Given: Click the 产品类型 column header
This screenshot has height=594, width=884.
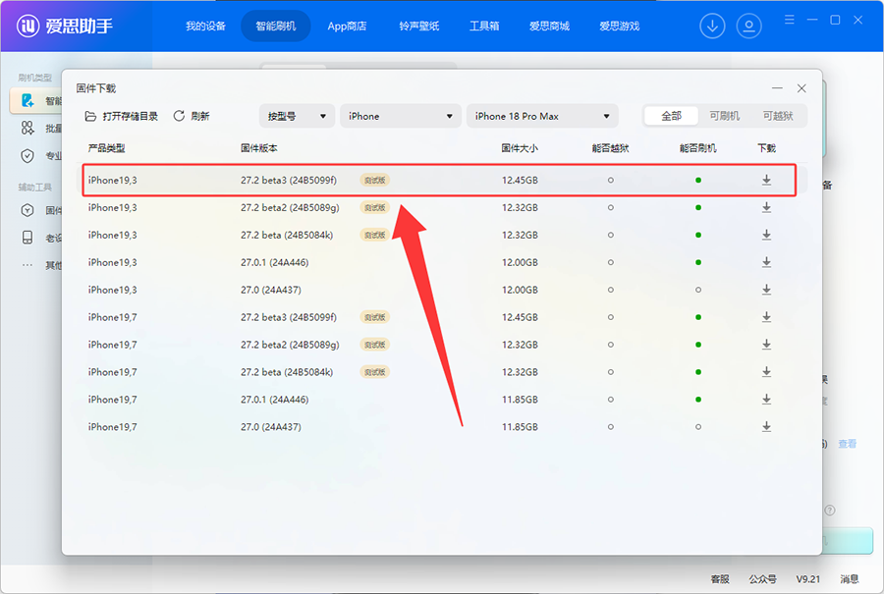Looking at the screenshot, I should coord(106,148).
